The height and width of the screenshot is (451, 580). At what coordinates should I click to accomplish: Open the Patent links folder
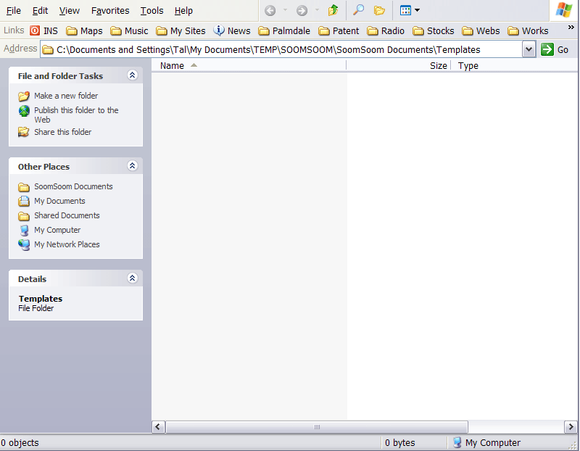tap(339, 30)
